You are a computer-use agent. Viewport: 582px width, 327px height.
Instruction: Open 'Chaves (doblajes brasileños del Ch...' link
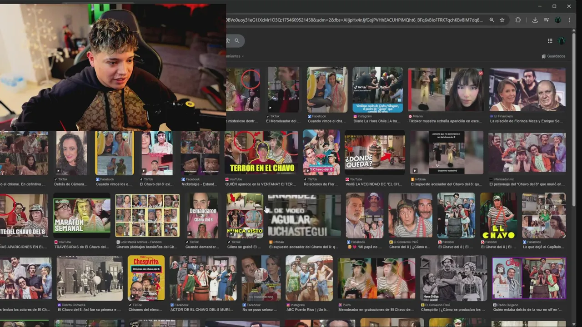tap(147, 247)
